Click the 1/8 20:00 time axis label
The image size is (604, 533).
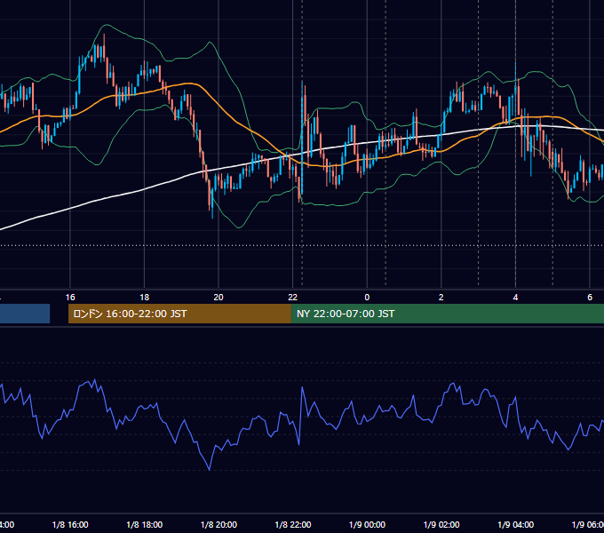[219, 524]
